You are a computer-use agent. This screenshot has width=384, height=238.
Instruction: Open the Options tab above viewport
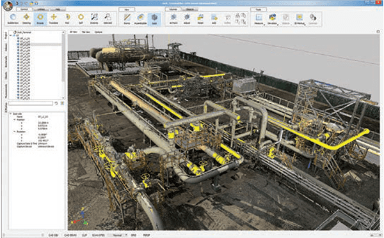(99, 32)
